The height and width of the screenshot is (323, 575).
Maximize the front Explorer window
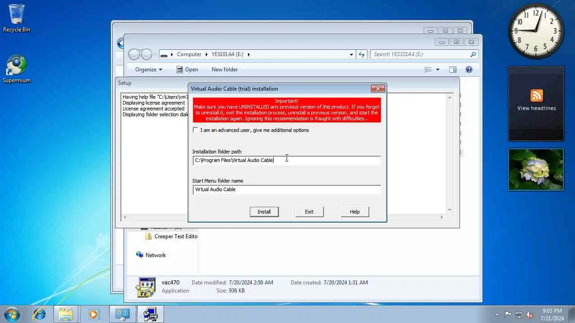click(456, 42)
